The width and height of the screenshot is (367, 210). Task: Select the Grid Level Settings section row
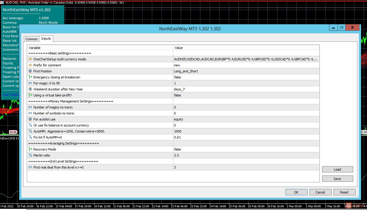click(173, 161)
